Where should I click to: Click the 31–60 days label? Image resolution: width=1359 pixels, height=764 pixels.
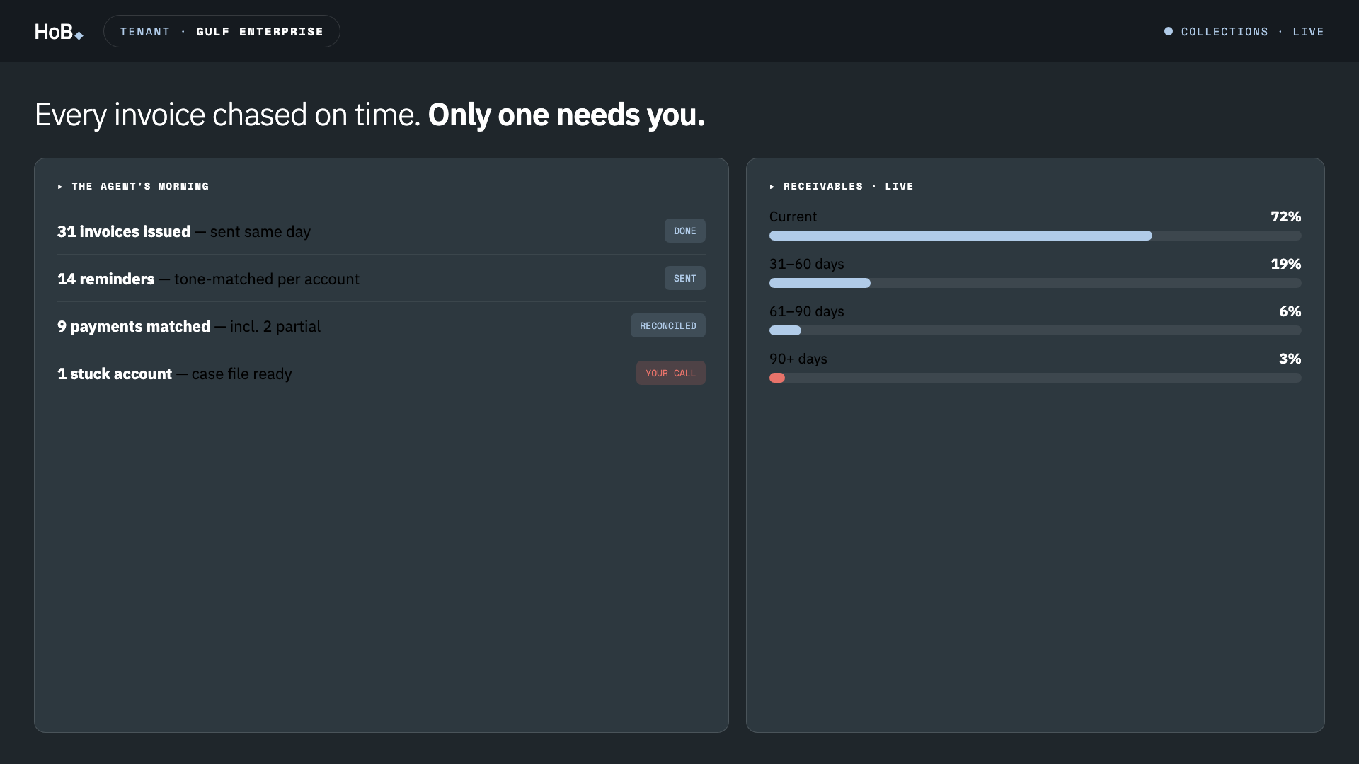(x=806, y=264)
